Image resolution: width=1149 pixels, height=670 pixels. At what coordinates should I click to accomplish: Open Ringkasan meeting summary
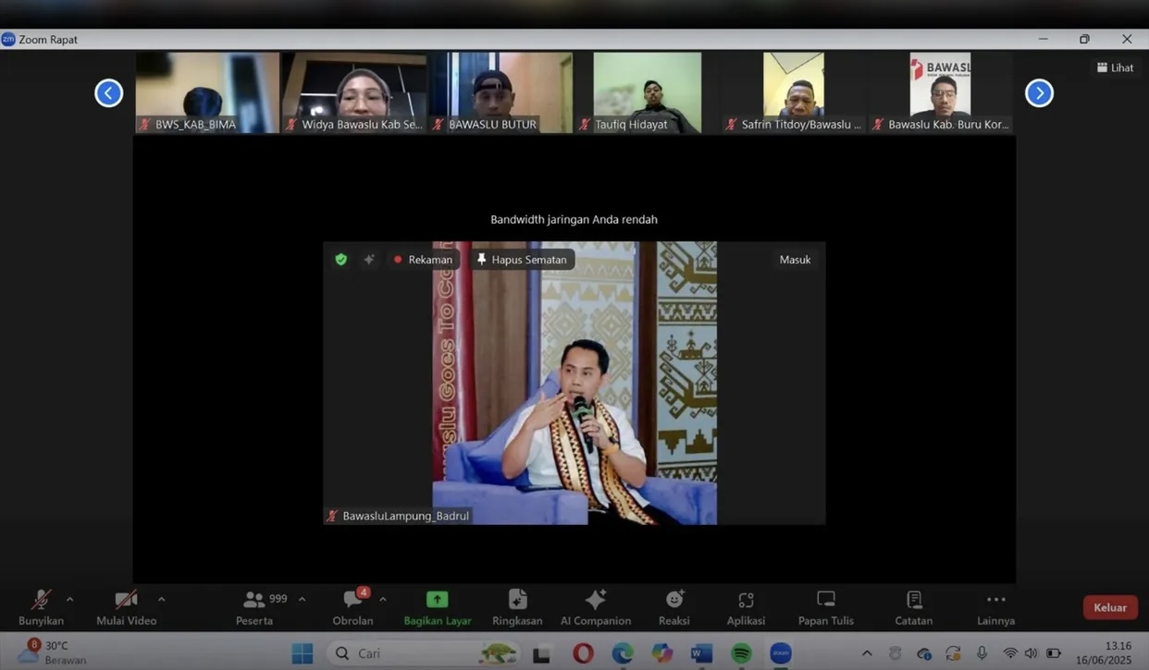(517, 607)
